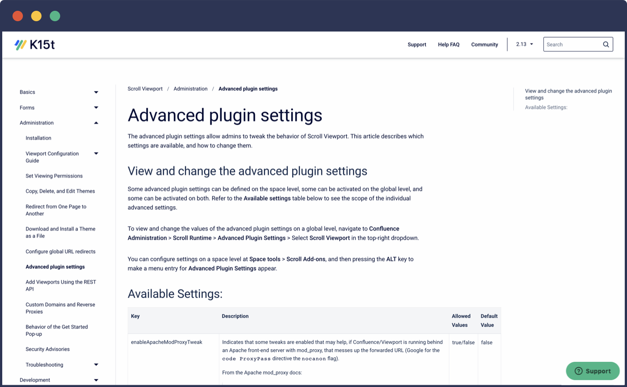Open Help FAQ in the top navigation
The image size is (627, 387).
pyautogui.click(x=449, y=45)
